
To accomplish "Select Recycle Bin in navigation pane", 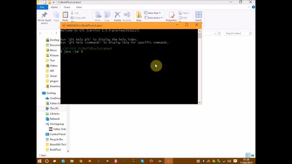I will click(54, 139).
